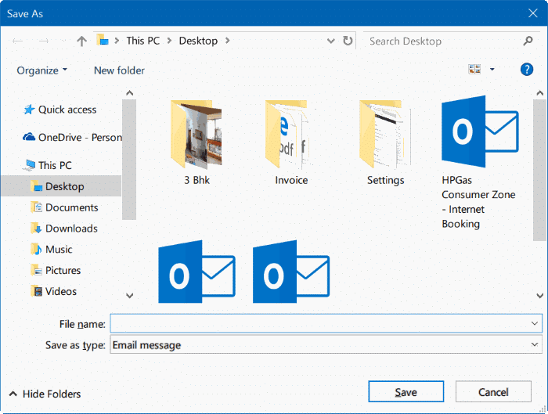Select HPGas Consumer Zone Outlook message file
This screenshot has width=548, height=414.
(480, 163)
